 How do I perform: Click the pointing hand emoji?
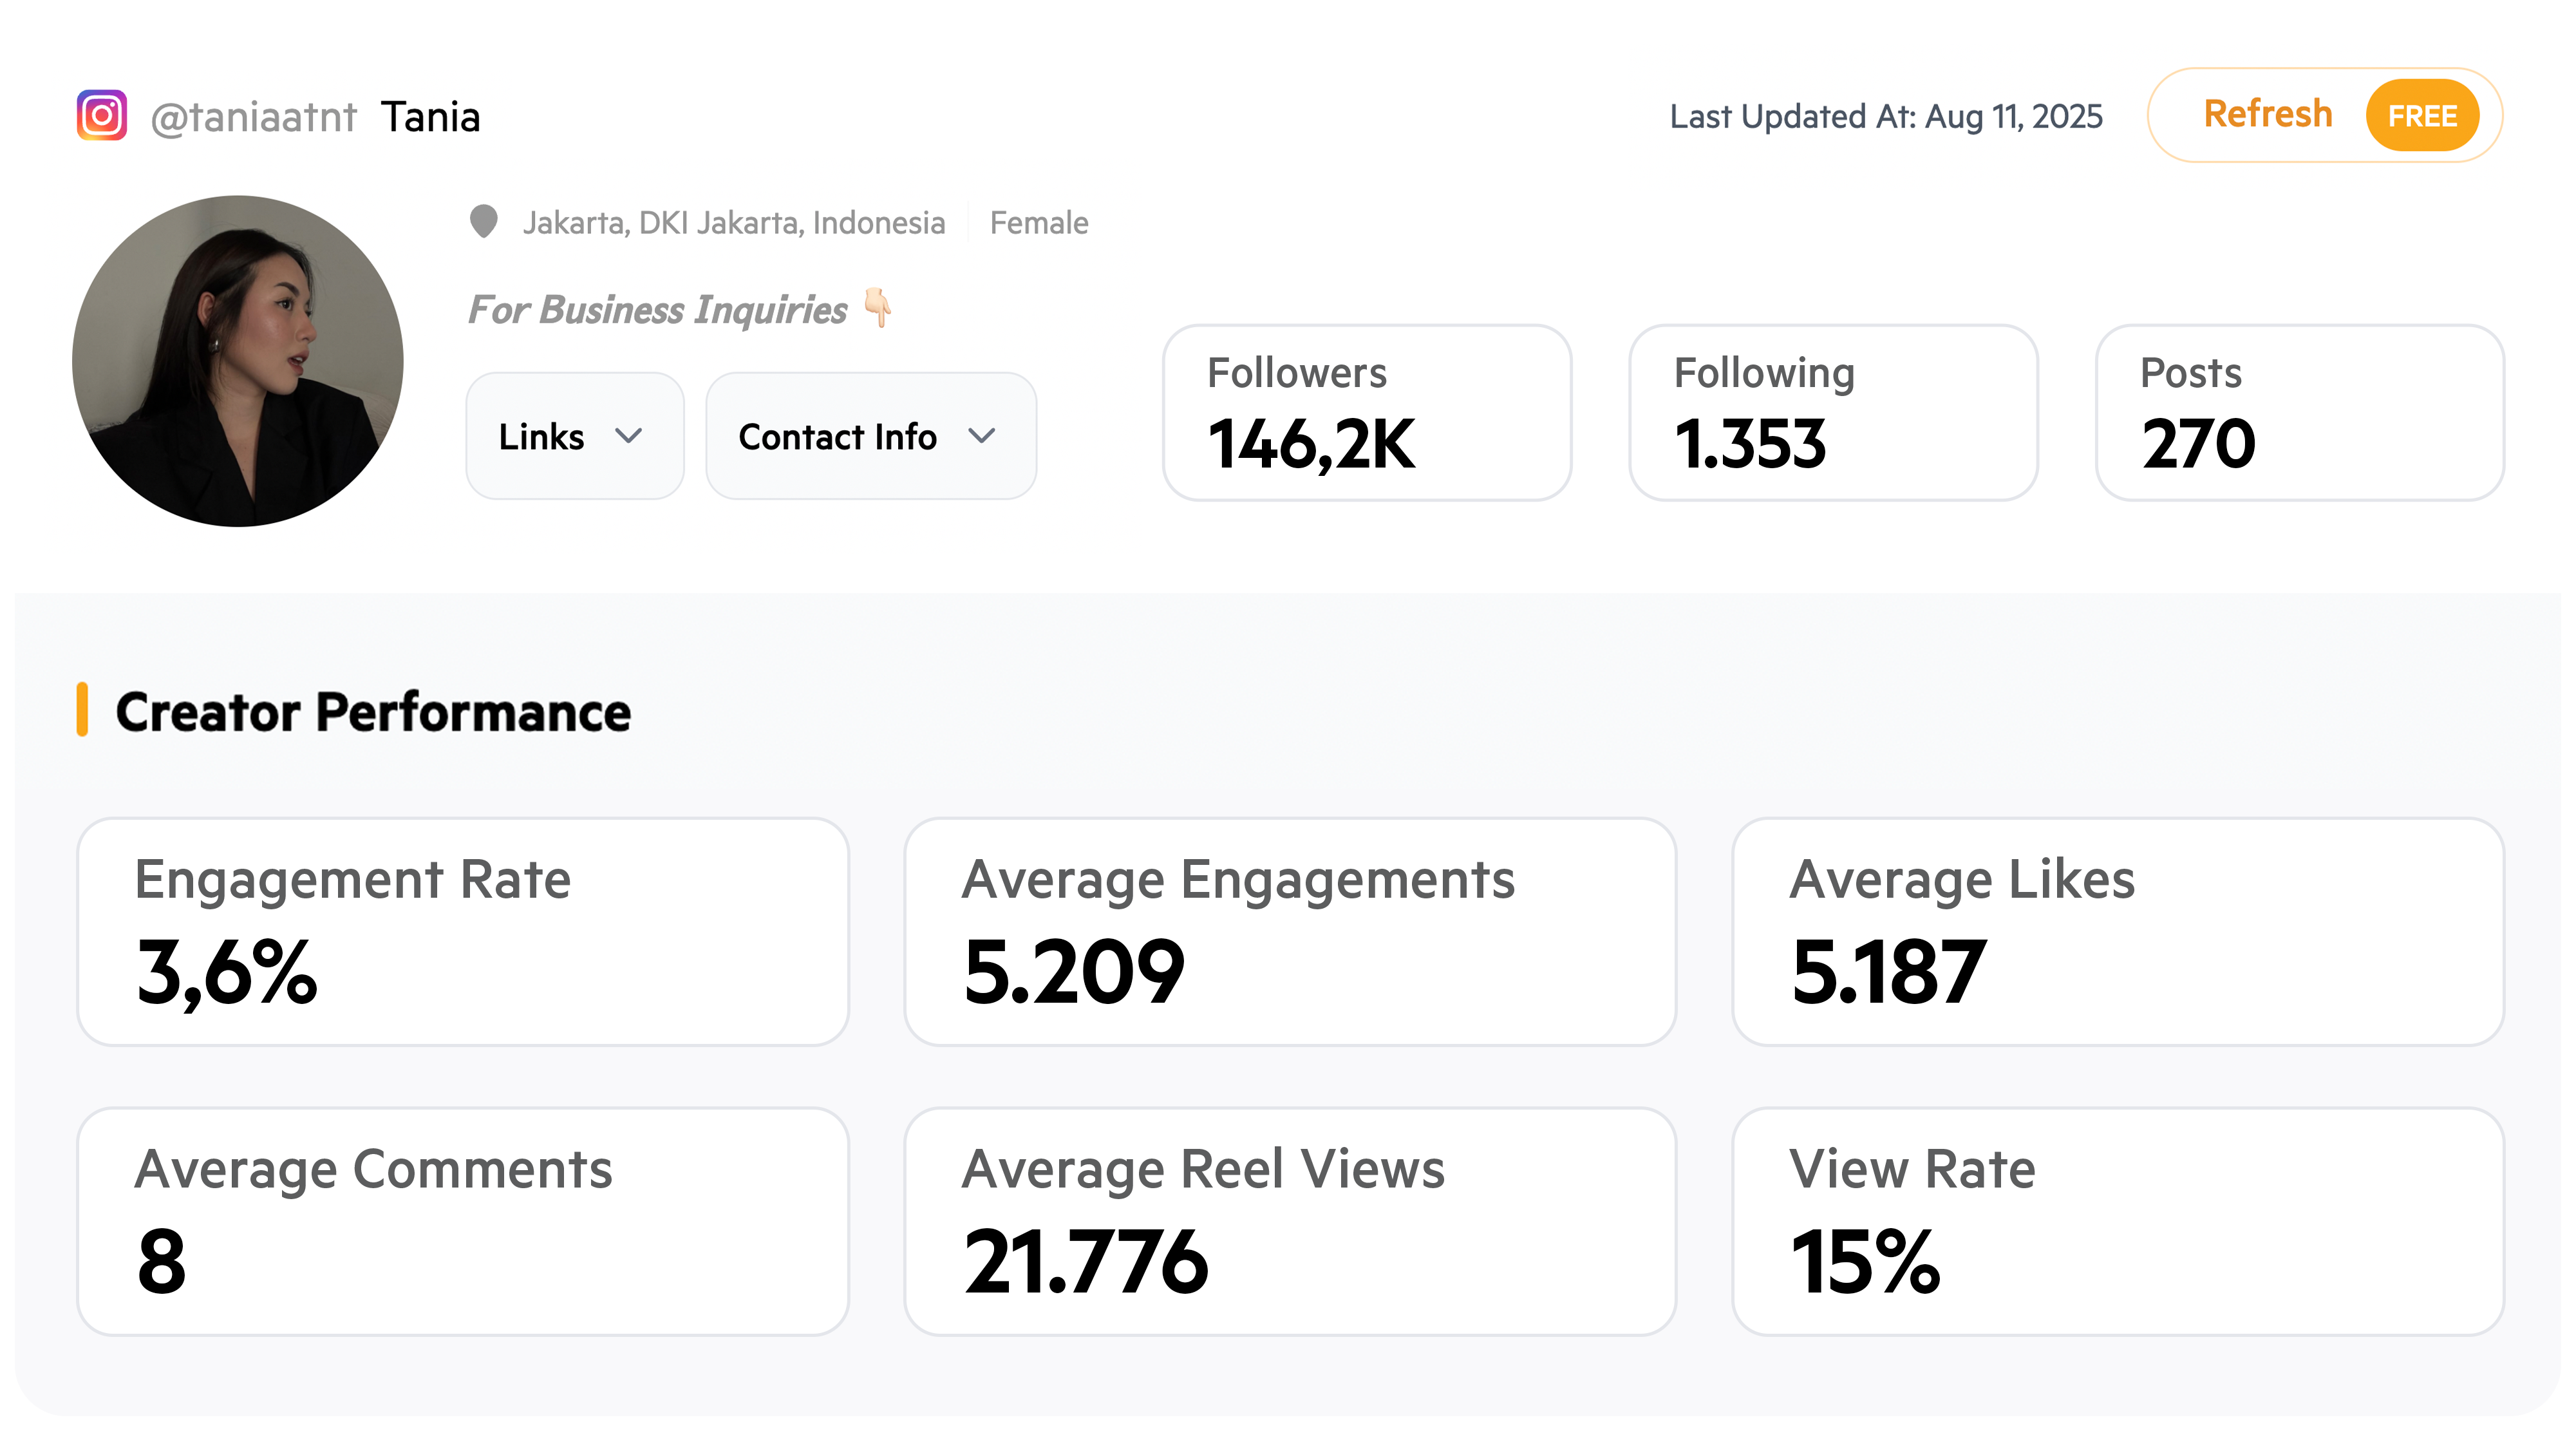click(x=878, y=308)
